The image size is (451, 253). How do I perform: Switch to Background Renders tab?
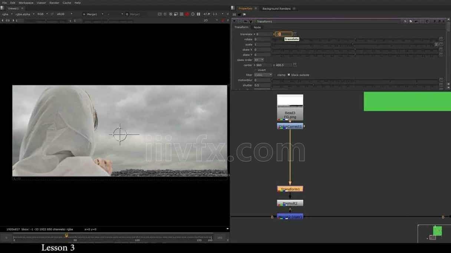point(276,9)
